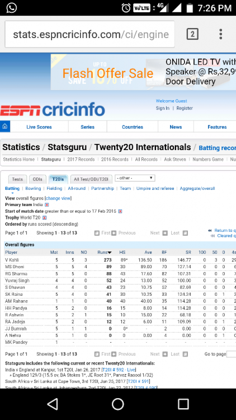Remove the Trophy World T20 filter
The width and height of the screenshot is (236, 420).
(x=44, y=217)
